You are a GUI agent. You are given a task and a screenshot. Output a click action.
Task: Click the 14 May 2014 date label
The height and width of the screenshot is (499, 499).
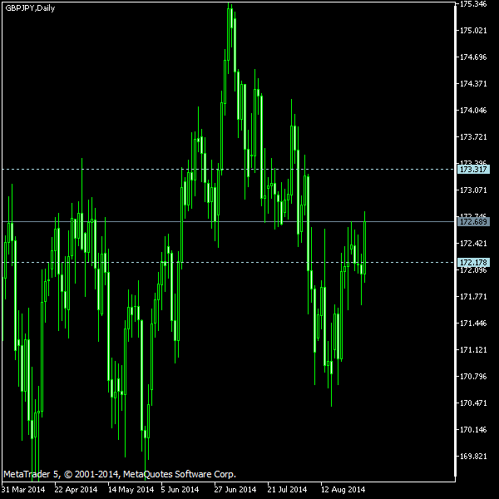(131, 490)
